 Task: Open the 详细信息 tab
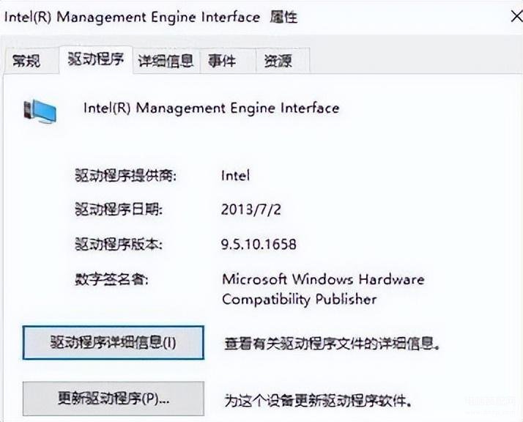tap(166, 61)
